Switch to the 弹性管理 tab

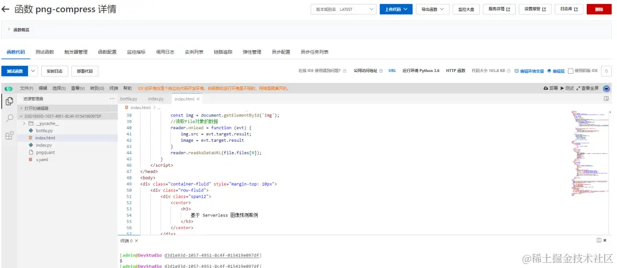tap(252, 52)
